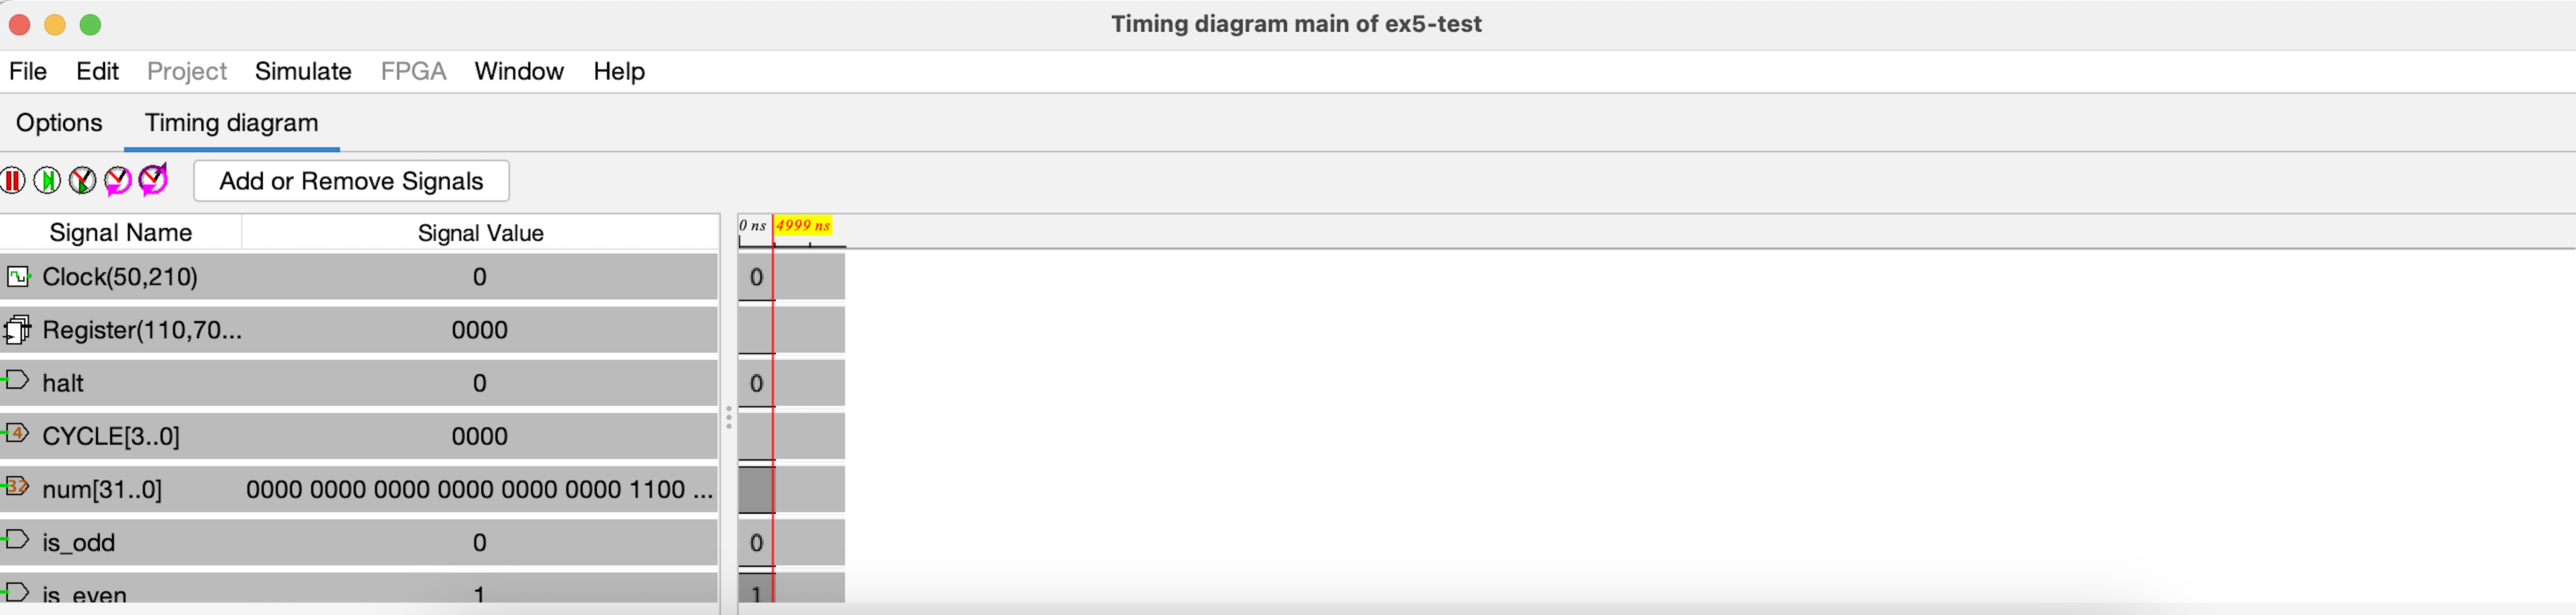Image resolution: width=2576 pixels, height=615 pixels.
Task: Click the clock icon with purple loop arrow
Action: click(153, 180)
